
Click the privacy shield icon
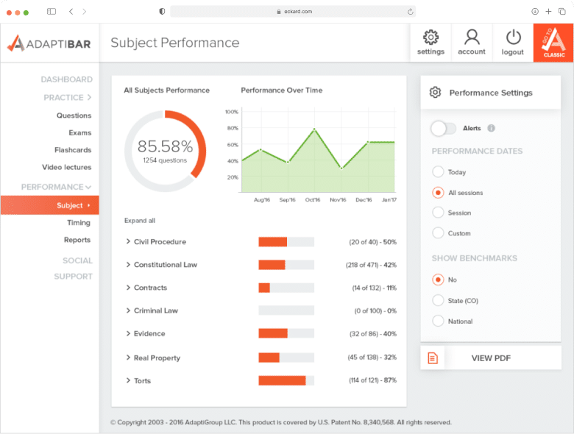click(162, 11)
